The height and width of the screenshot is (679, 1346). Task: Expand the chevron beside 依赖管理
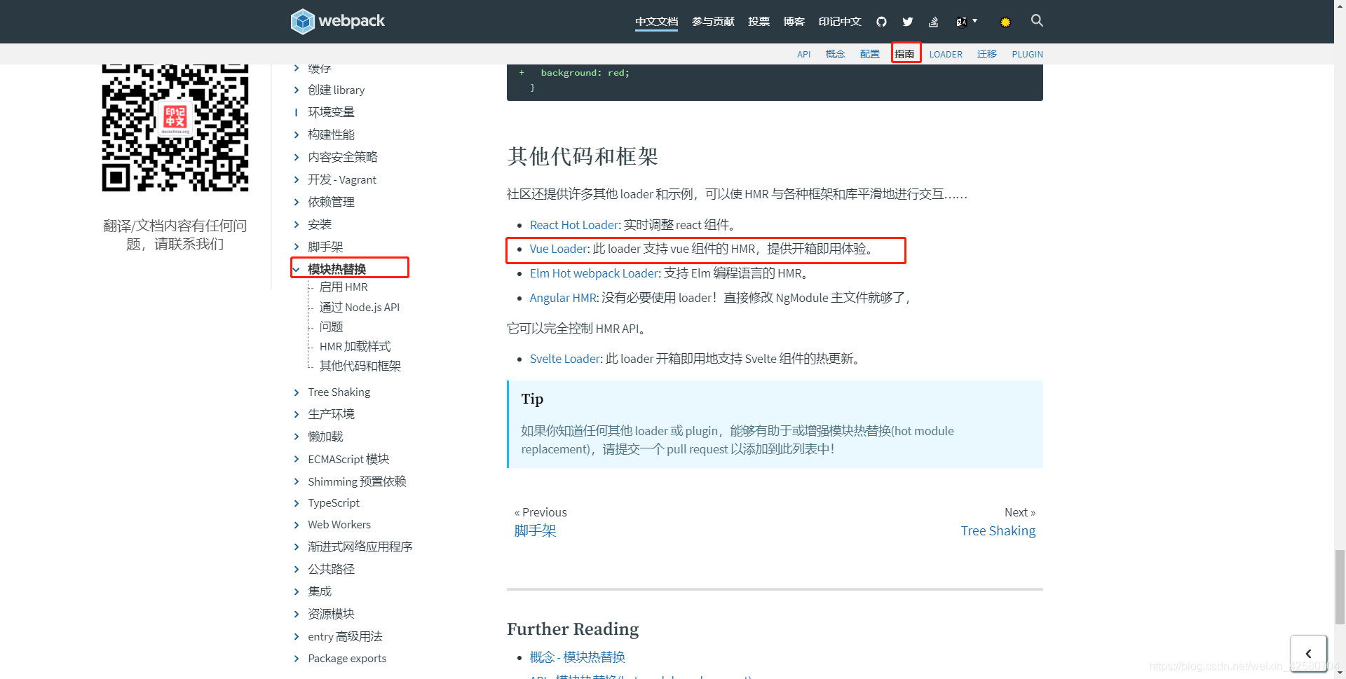[297, 202]
